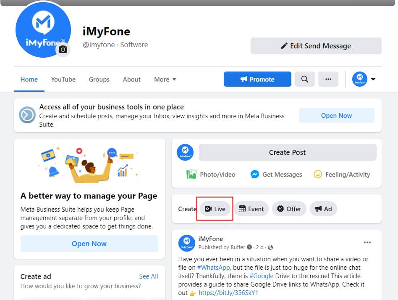Viewport: 398px width, 300px height.
Task: Click See All next to Create ad
Action: pos(149,276)
